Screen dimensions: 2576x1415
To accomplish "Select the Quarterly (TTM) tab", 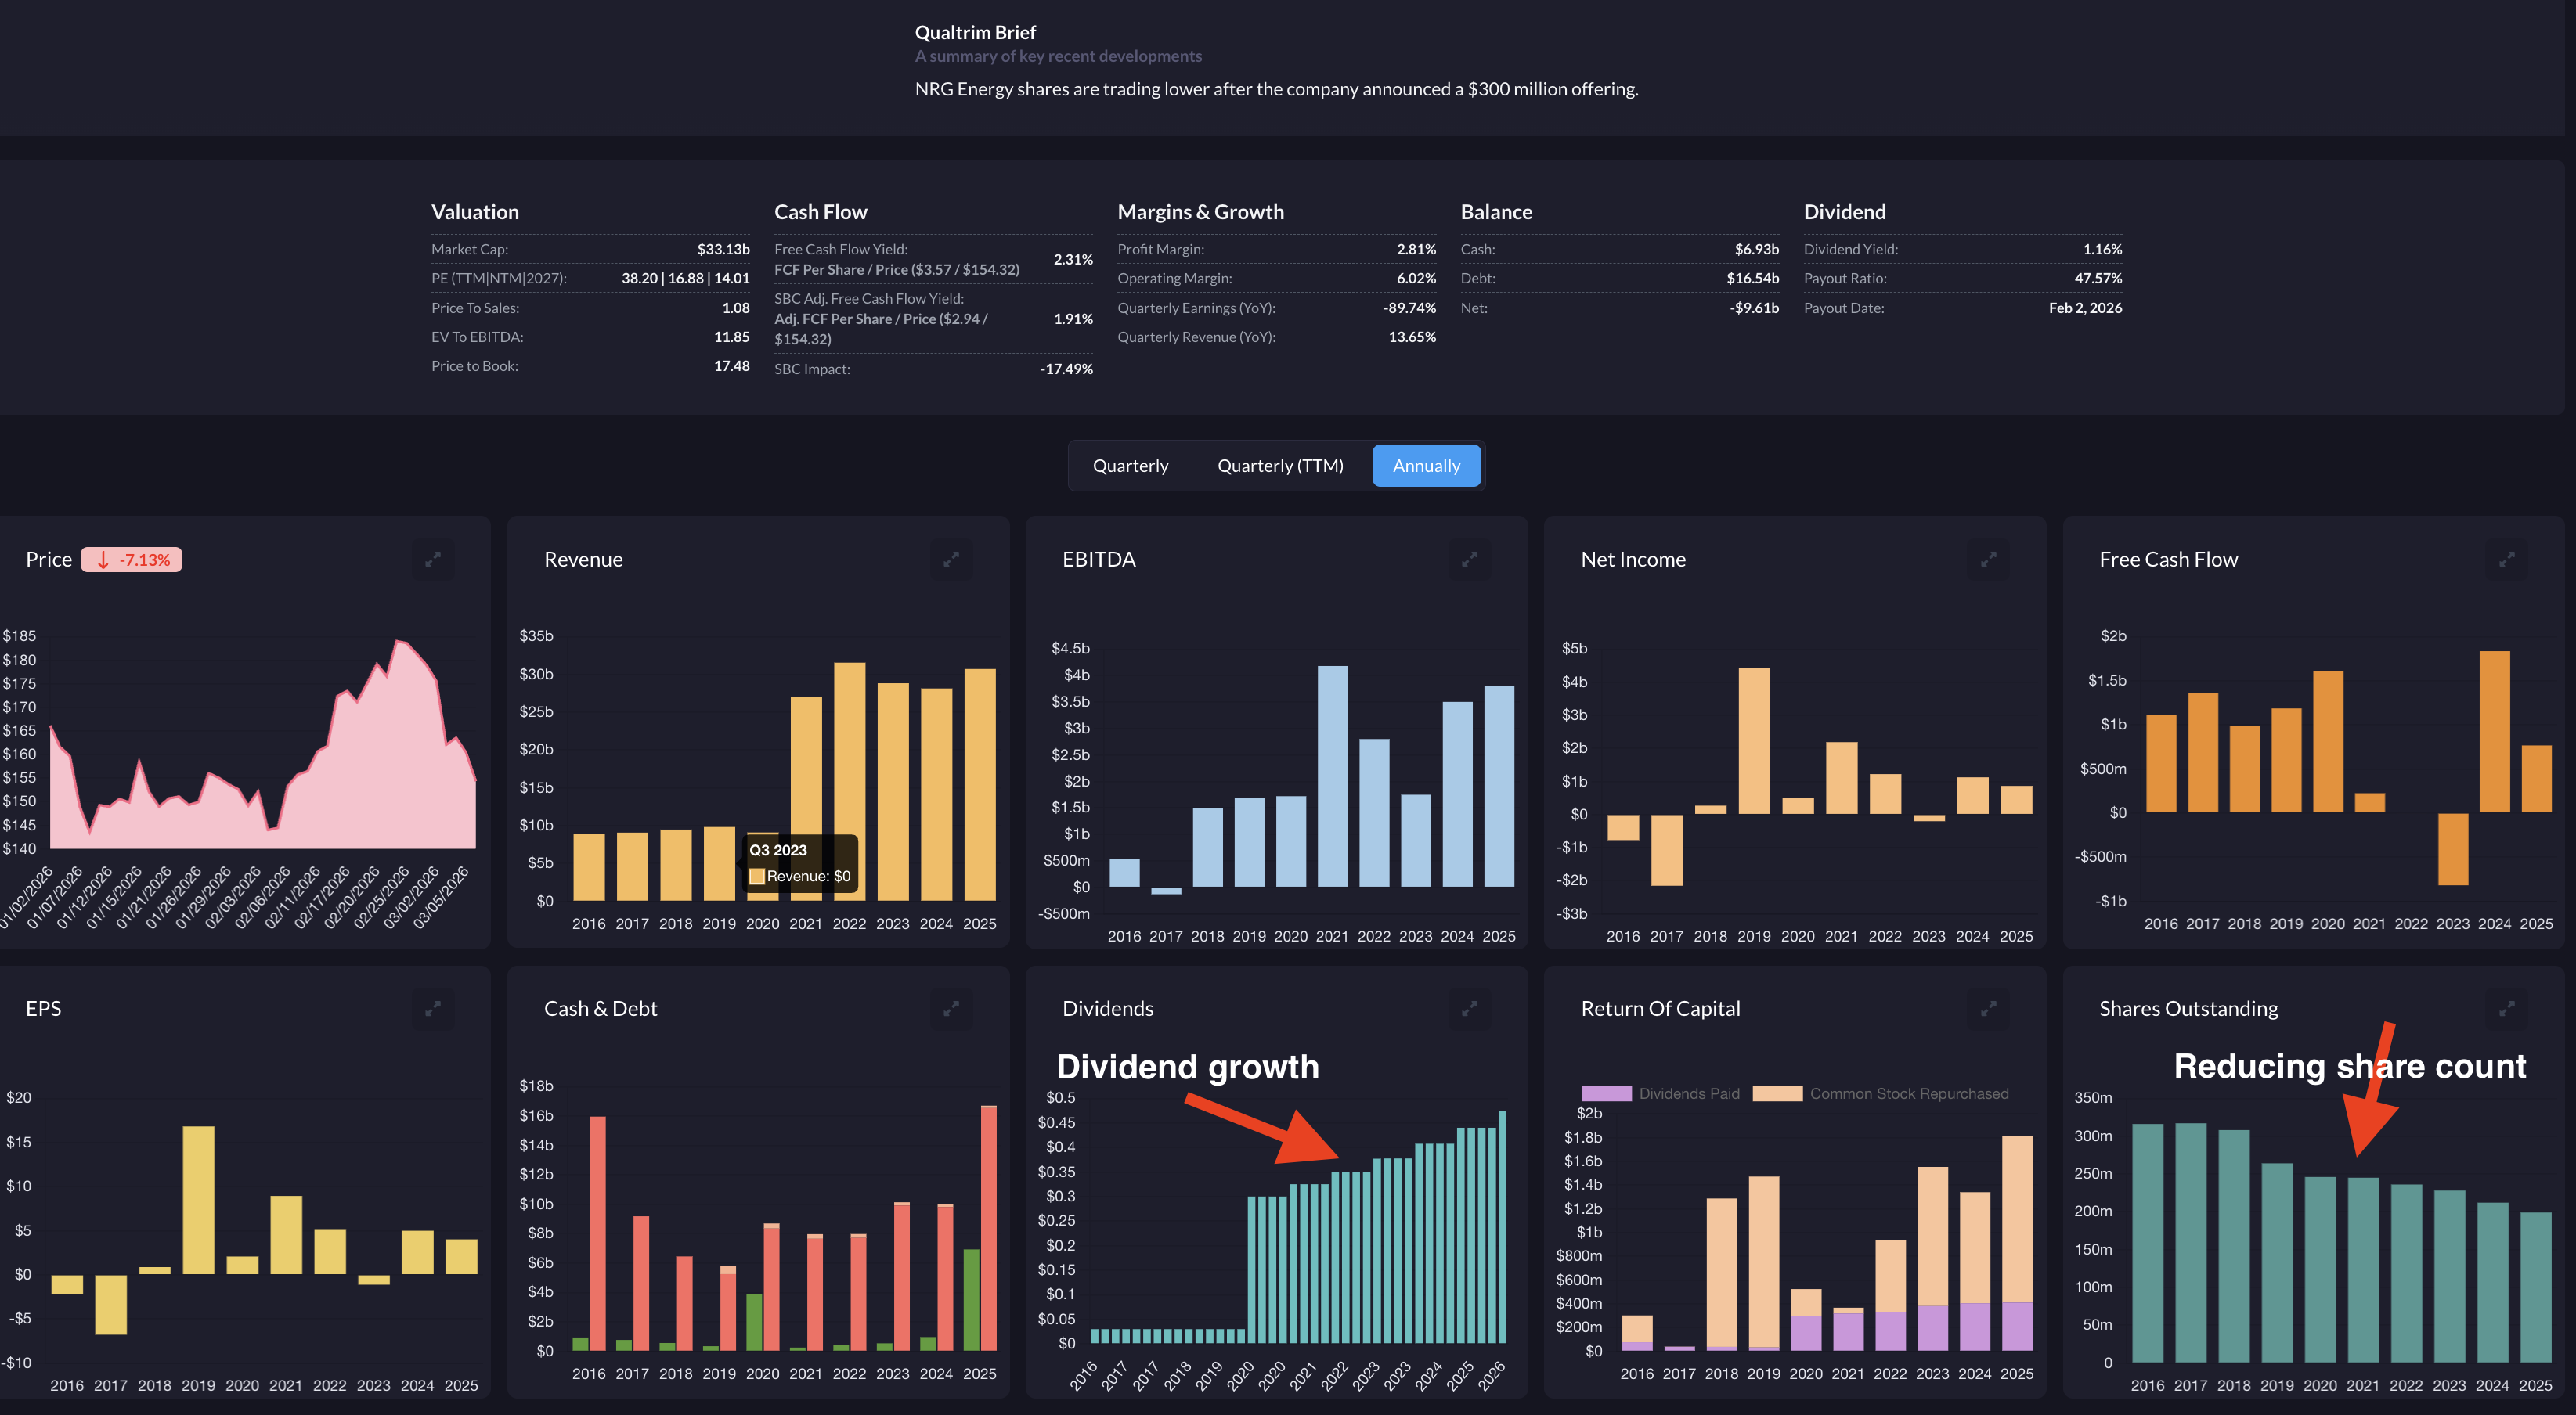I will (1280, 466).
